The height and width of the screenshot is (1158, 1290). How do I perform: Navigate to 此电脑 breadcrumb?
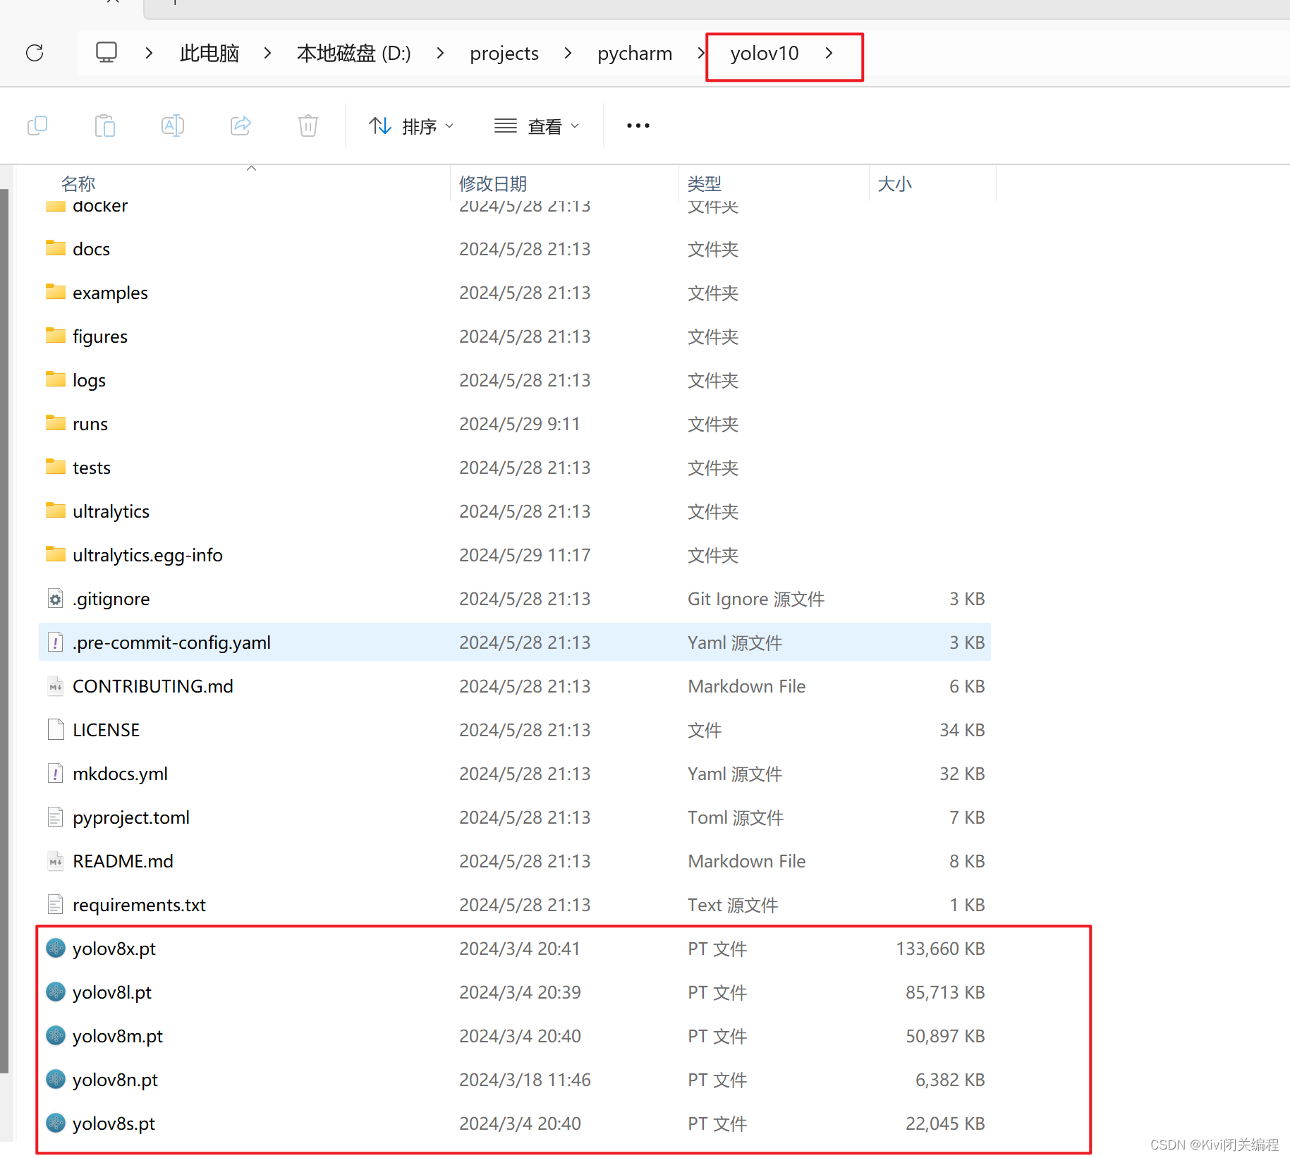click(x=209, y=53)
